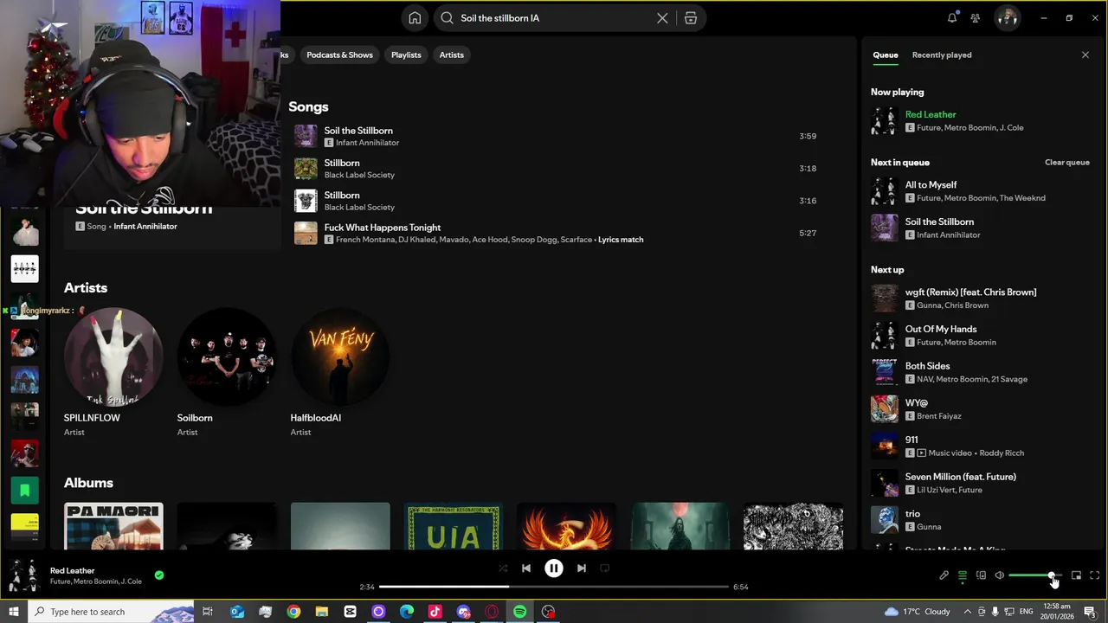
Task: Toggle the Queue icon in player bar
Action: [963, 575]
